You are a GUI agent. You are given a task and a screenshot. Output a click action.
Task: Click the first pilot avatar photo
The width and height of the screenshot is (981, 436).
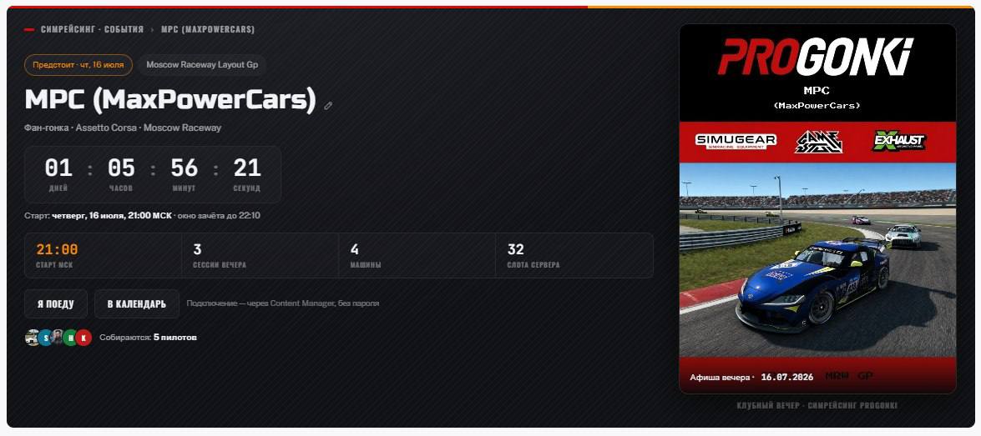(x=33, y=338)
